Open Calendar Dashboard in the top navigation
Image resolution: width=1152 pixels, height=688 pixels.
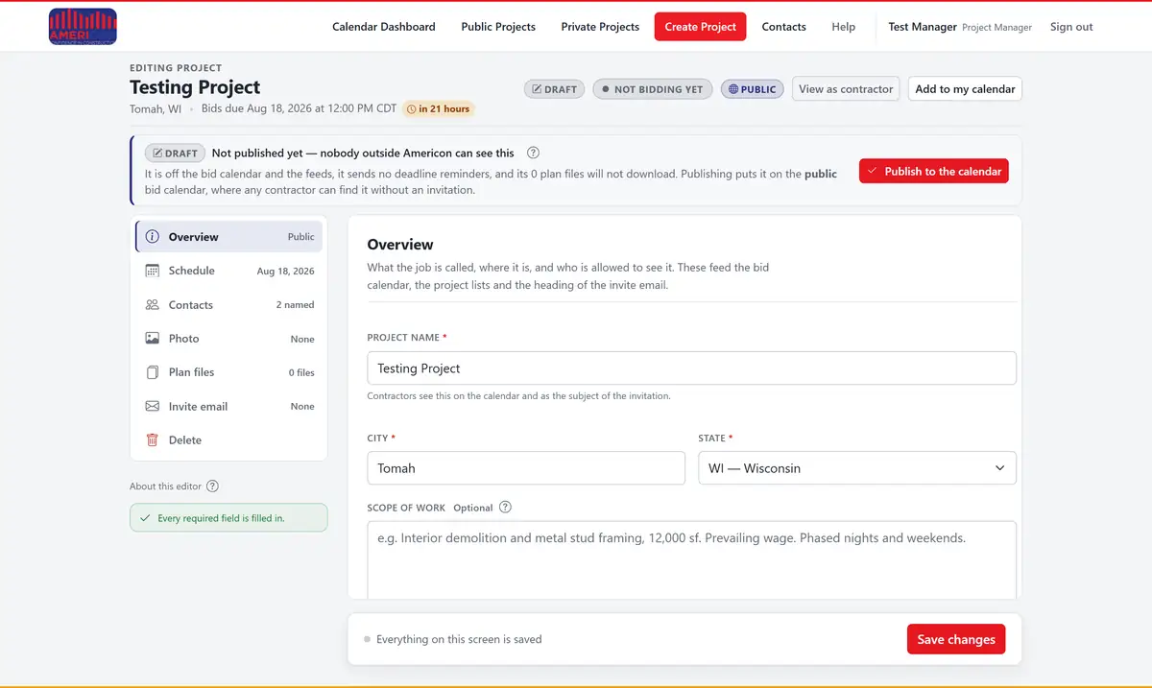[383, 27]
